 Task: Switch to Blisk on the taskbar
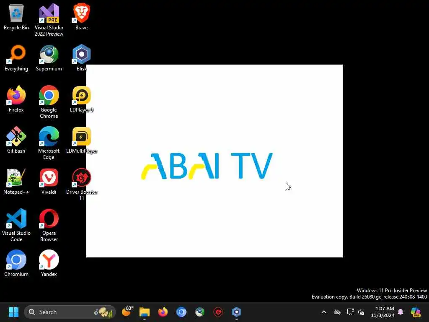coord(236,312)
